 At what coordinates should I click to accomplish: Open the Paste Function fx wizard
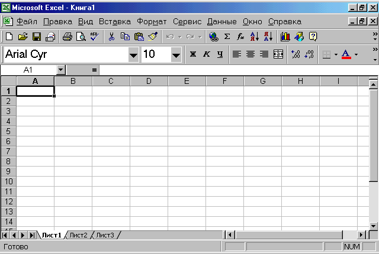click(240, 37)
